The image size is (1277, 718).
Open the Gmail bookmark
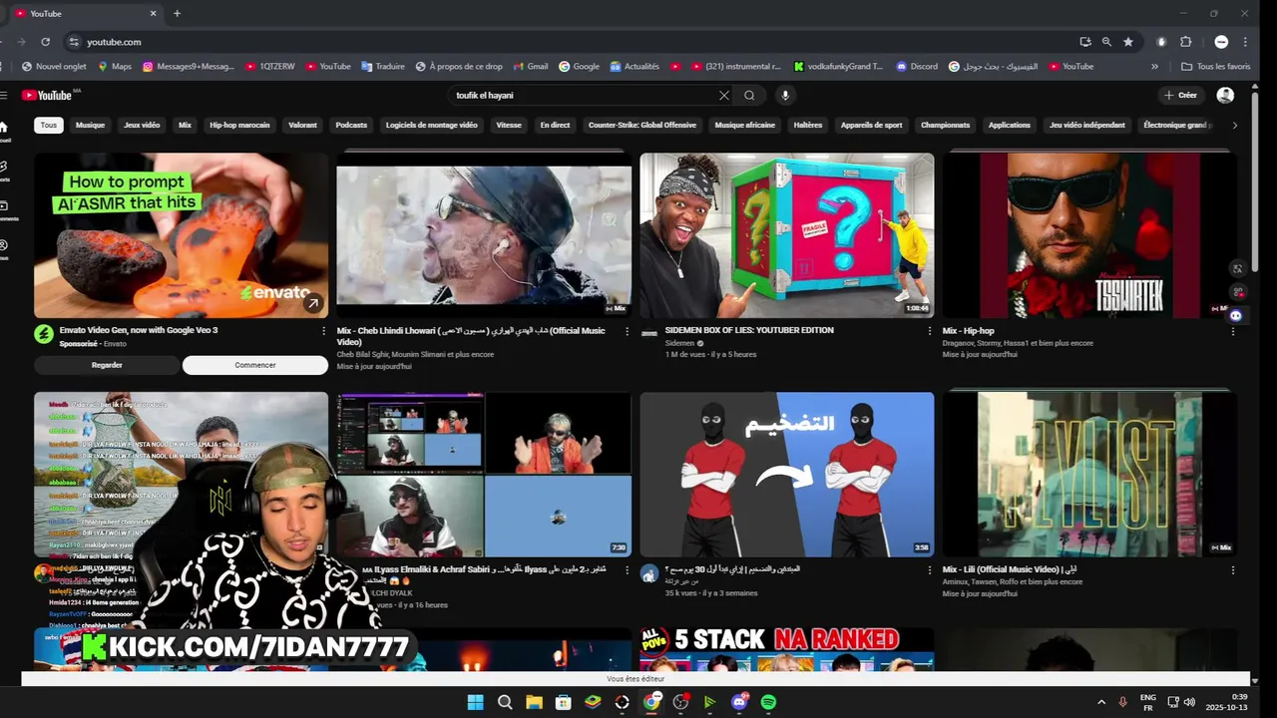[531, 67]
